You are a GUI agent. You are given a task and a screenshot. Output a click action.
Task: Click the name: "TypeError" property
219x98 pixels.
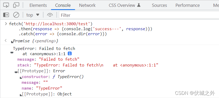(42, 88)
